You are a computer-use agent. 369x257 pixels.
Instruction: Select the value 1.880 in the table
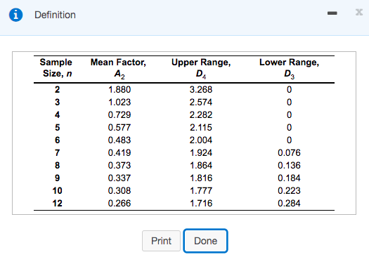coord(119,90)
